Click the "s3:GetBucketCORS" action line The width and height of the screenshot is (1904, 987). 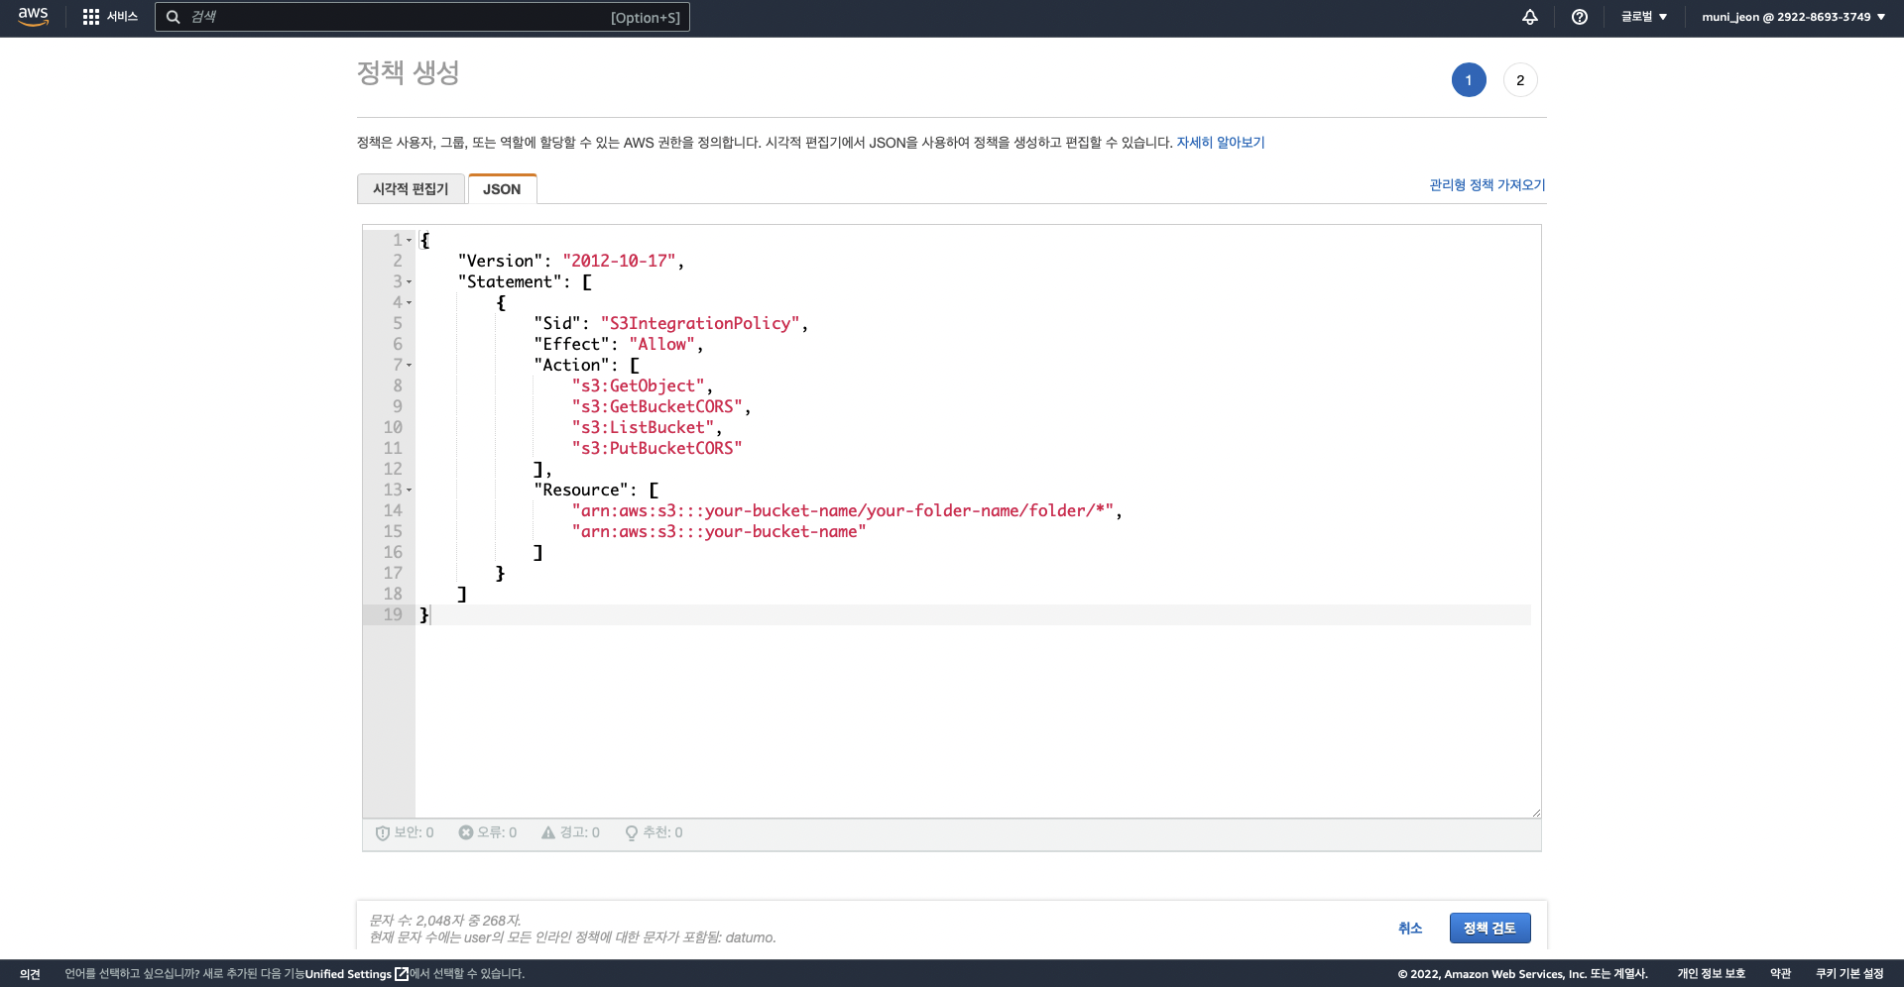click(x=656, y=406)
